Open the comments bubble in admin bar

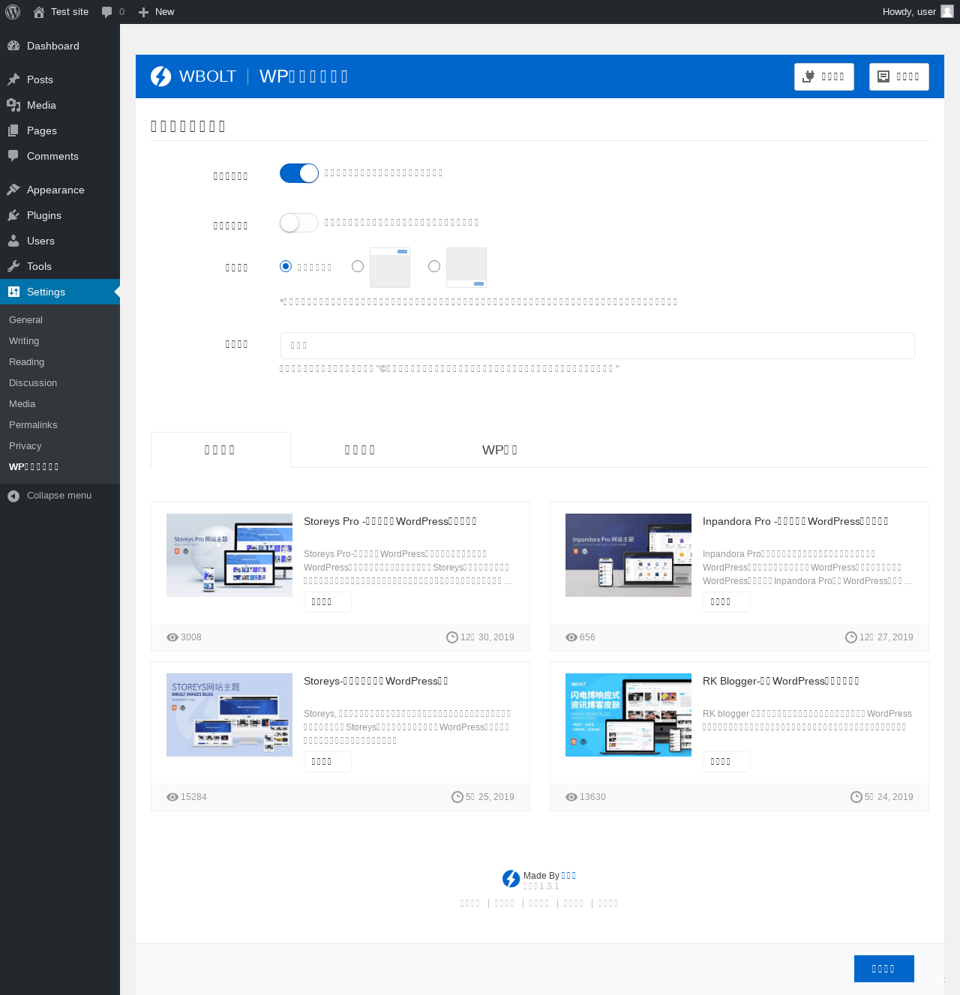(x=106, y=12)
